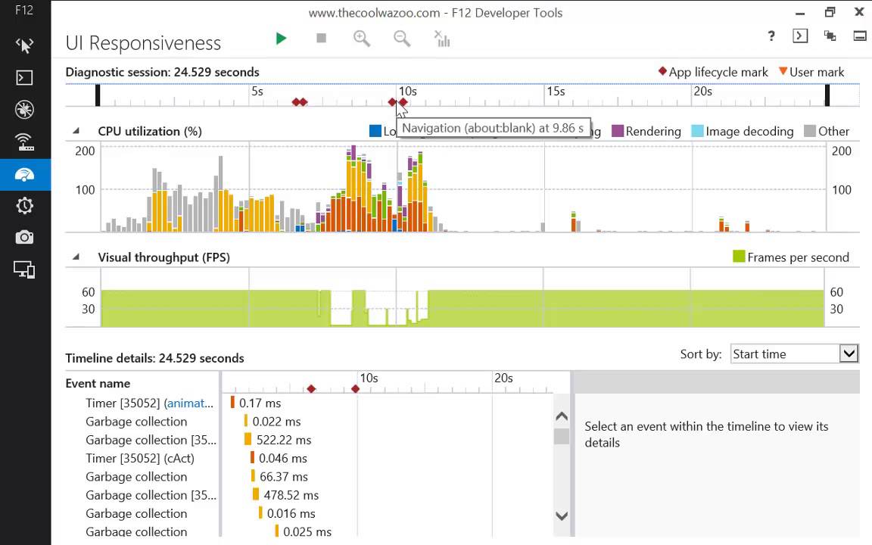Open the Console tool in sidebar
This screenshot has width=872, height=545.
tap(24, 78)
